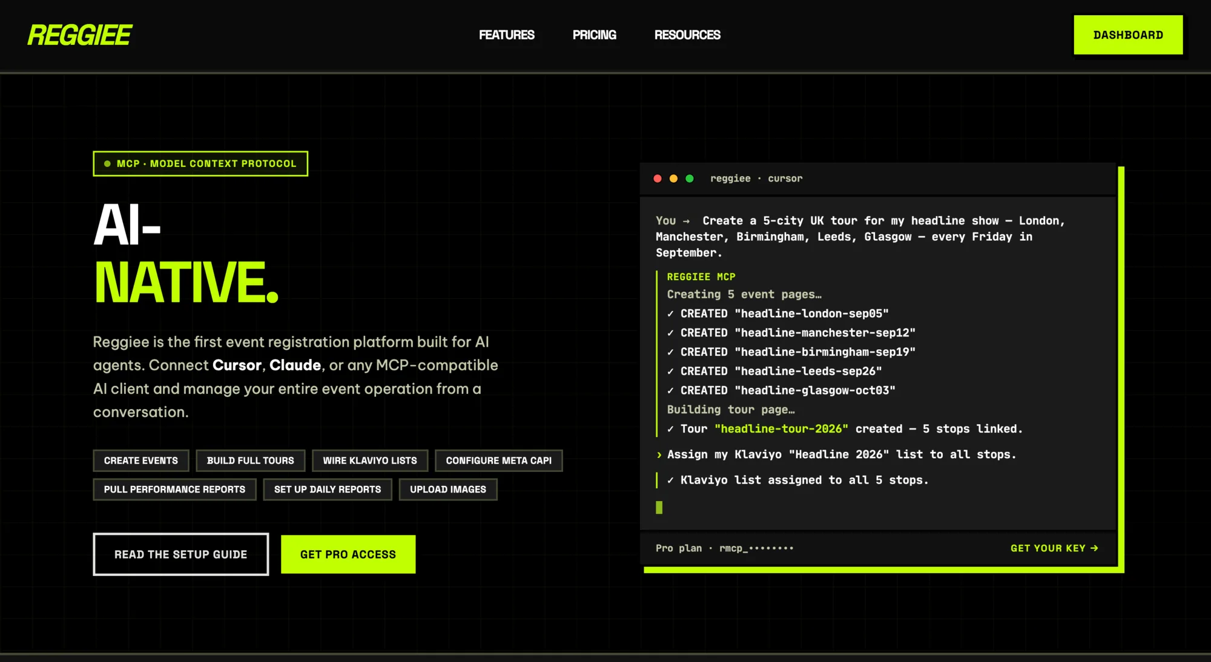The image size is (1211, 662).
Task: Click "Creating 5 event pages…" line
Action: (x=744, y=295)
